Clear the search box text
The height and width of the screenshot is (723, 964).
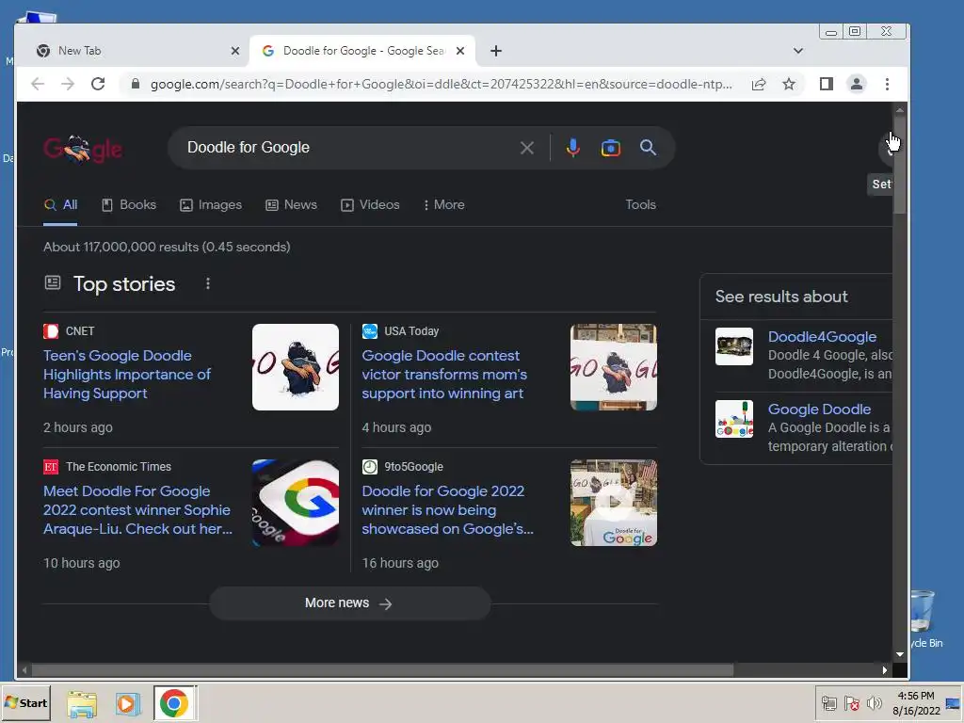click(x=527, y=148)
